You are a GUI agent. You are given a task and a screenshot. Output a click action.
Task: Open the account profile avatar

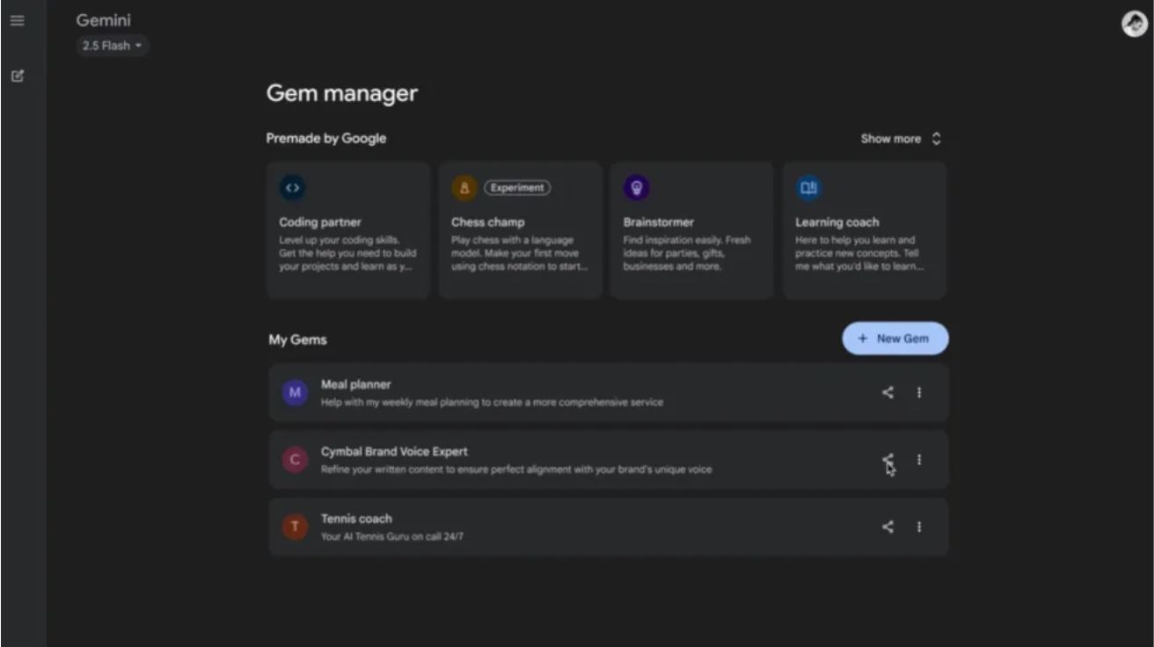[1134, 25]
